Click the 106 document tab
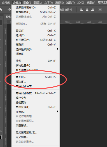107x147 pixels. tap(8, 17)
